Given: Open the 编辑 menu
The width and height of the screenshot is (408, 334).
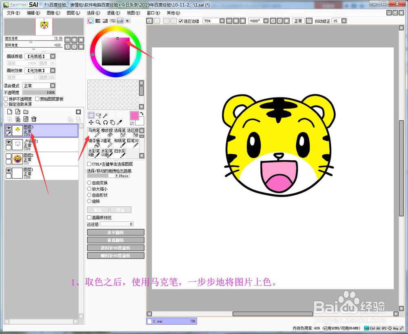Looking at the screenshot, I should [x=33, y=13].
